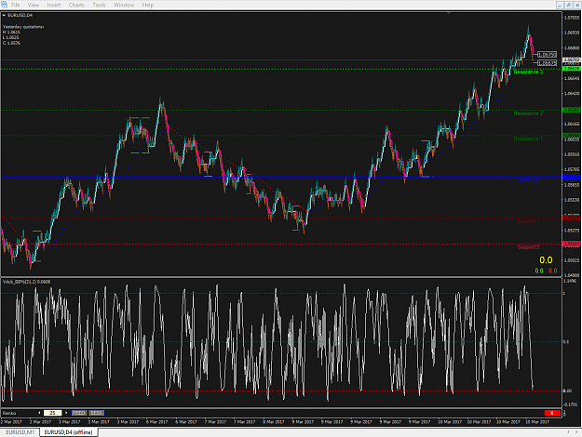Minimize the chart window
Image resolution: width=582 pixels, height=437 pixels.
click(560, 5)
